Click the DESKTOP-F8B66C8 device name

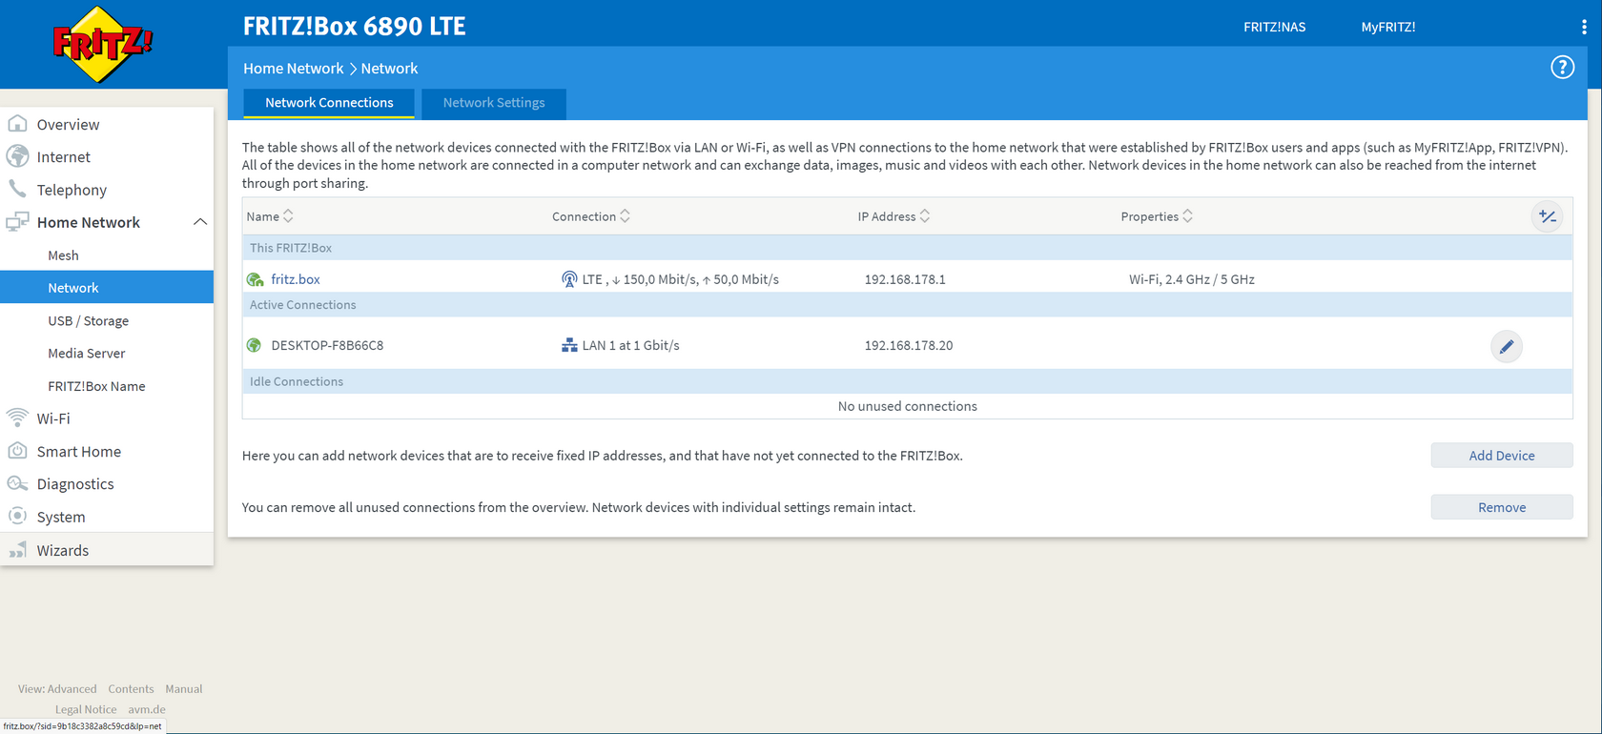pyautogui.click(x=327, y=345)
